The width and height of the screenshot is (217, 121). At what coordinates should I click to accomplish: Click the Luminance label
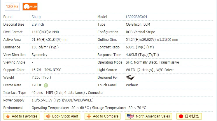point(12,47)
